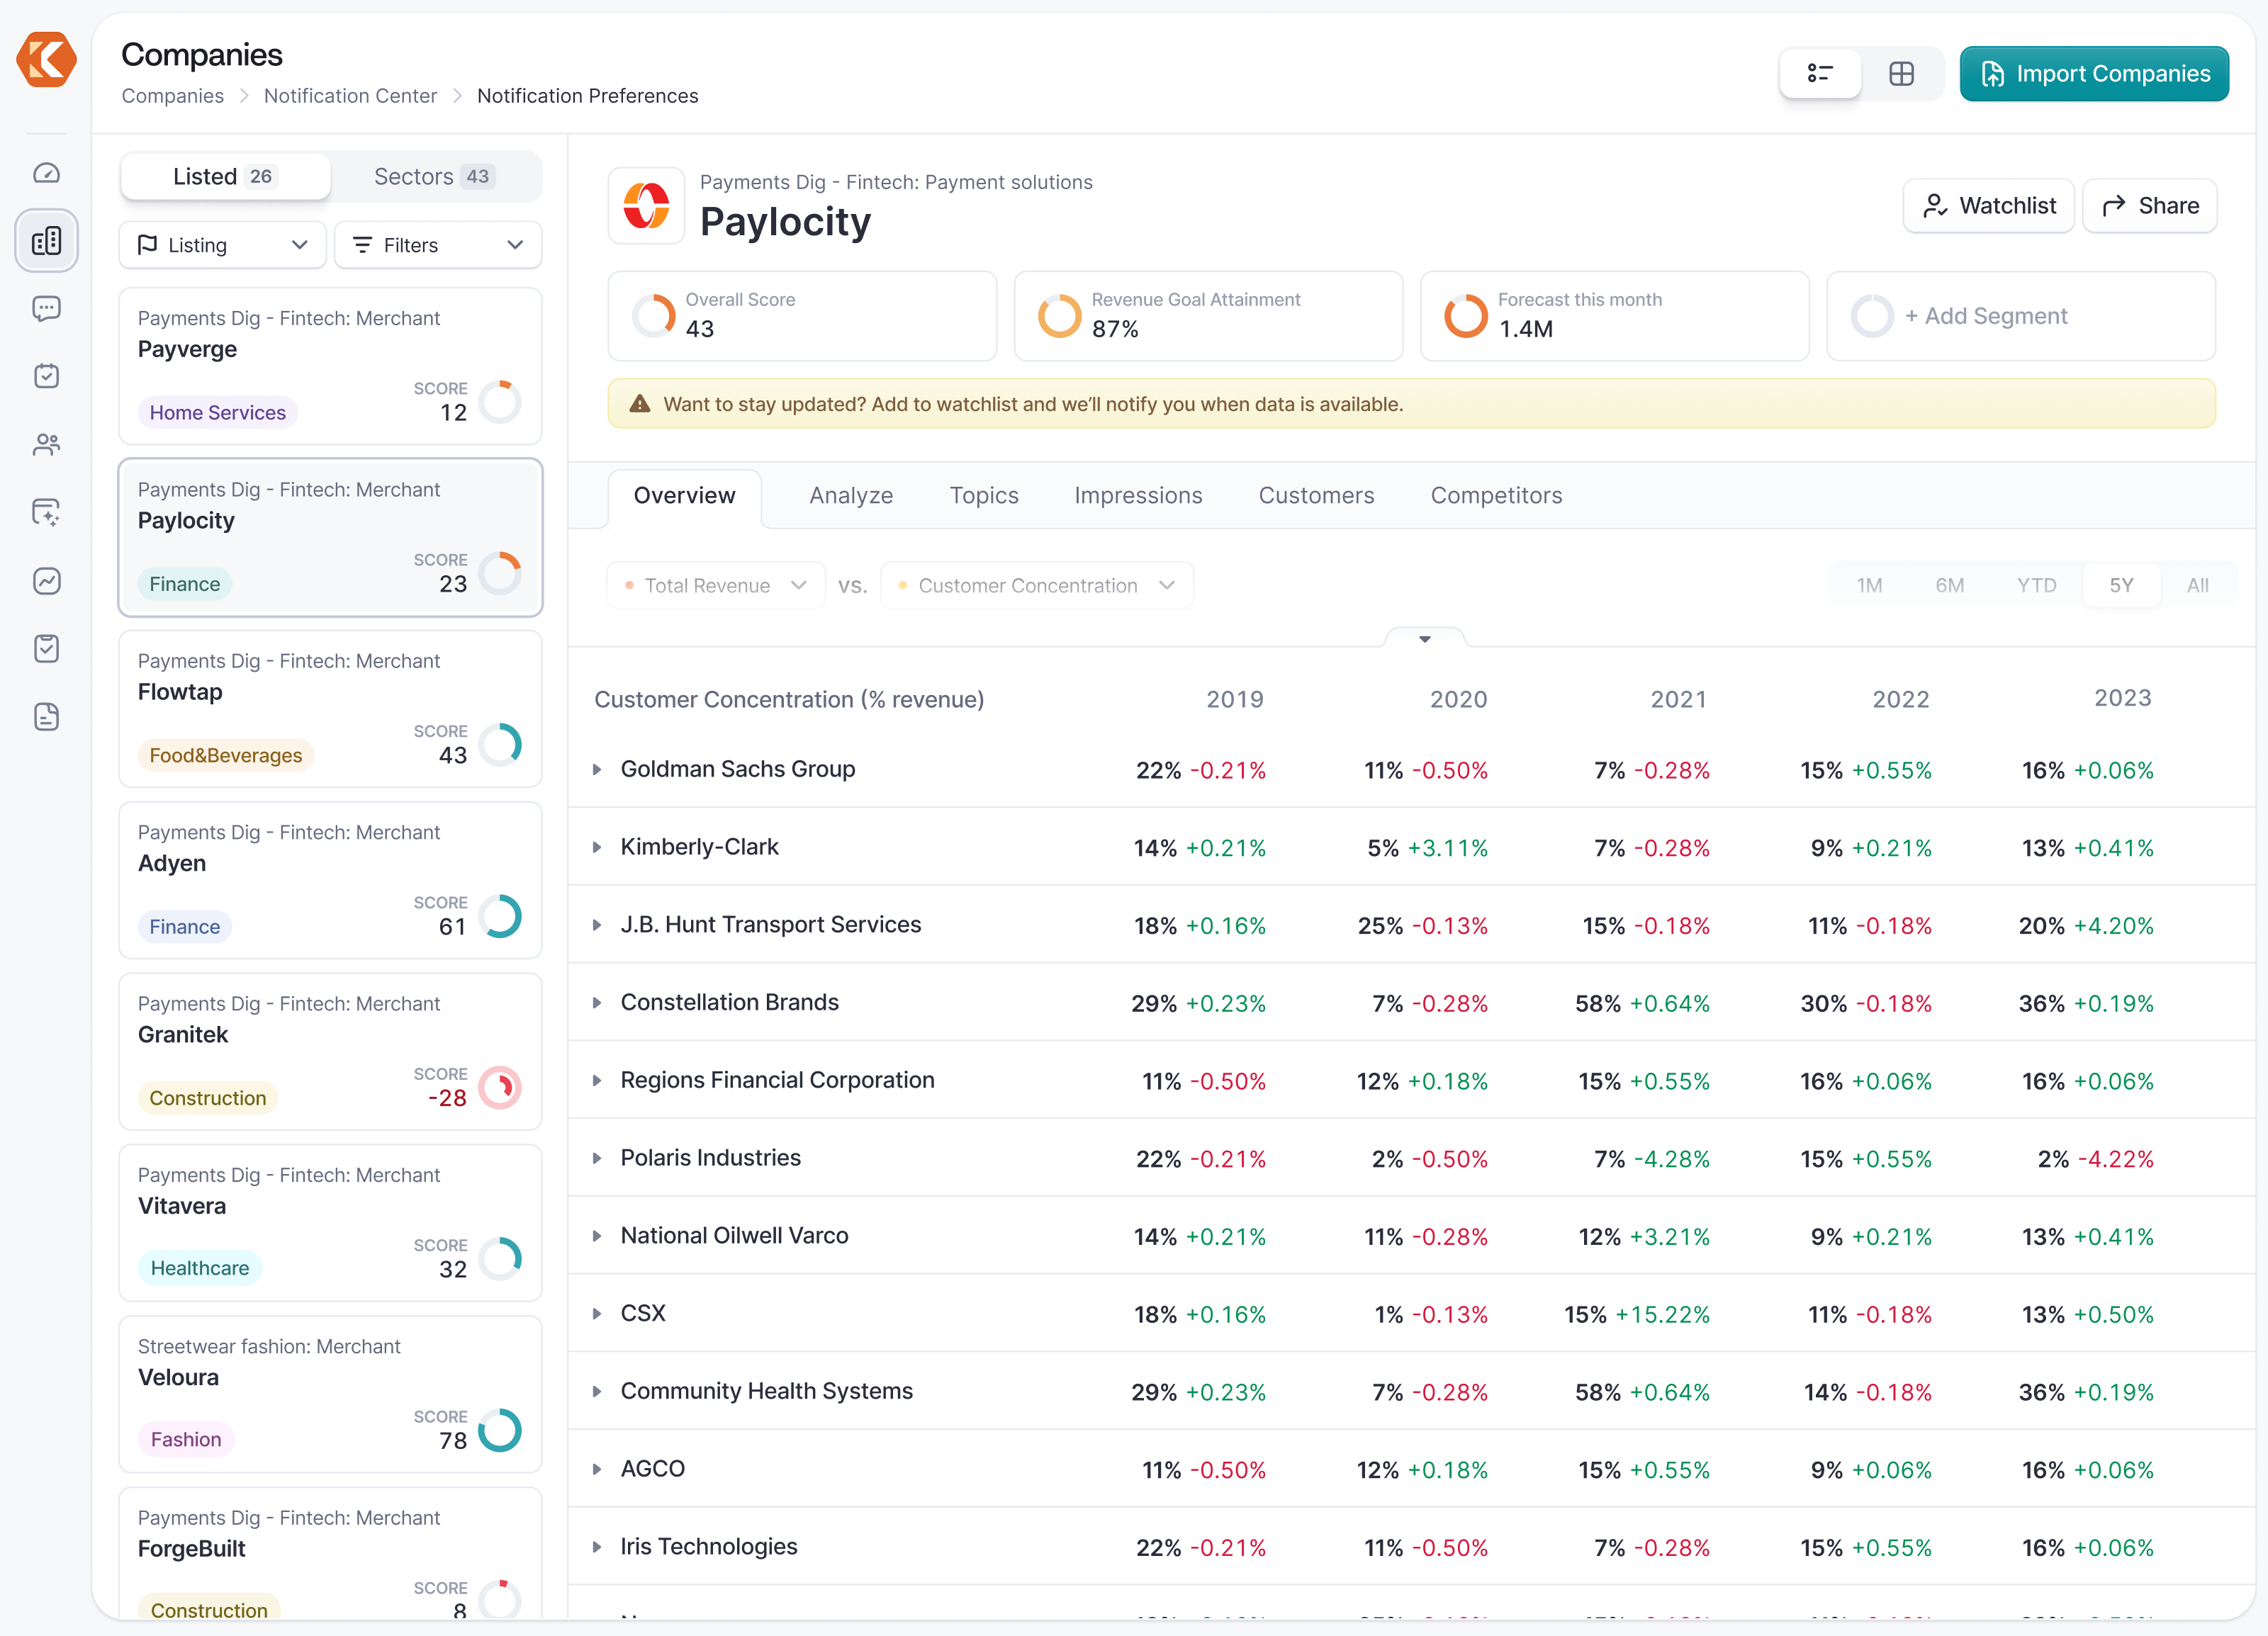Expand the Polaris Industries row
Viewport: 2268px width, 1636px height.
pyautogui.click(x=597, y=1158)
